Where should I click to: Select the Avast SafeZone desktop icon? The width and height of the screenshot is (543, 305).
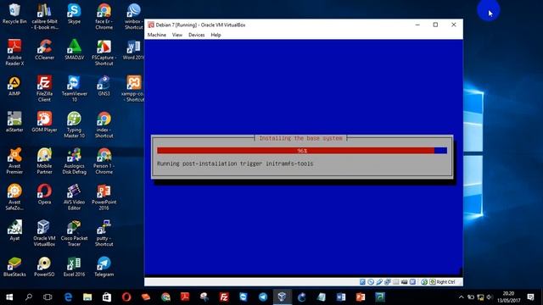pos(14,197)
